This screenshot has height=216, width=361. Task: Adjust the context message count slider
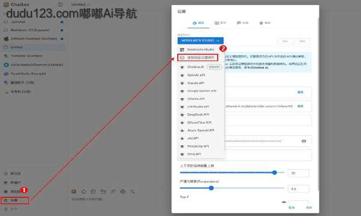pyautogui.click(x=274, y=173)
